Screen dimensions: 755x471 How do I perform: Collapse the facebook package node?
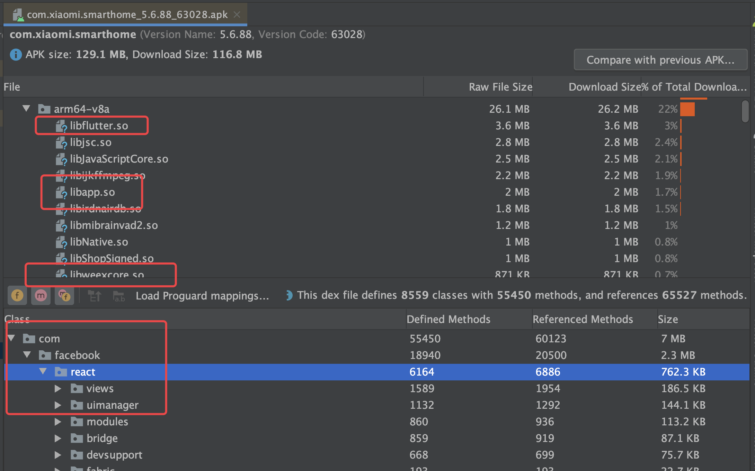pyautogui.click(x=27, y=355)
